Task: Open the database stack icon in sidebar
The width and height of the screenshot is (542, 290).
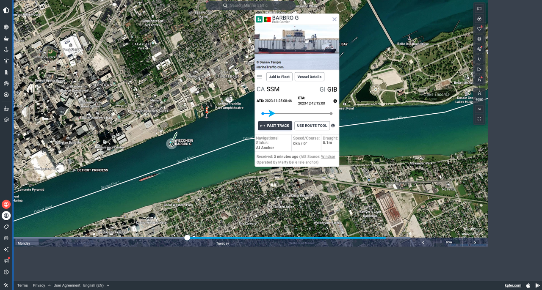Action: (6, 238)
